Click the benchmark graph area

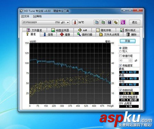point(70,73)
